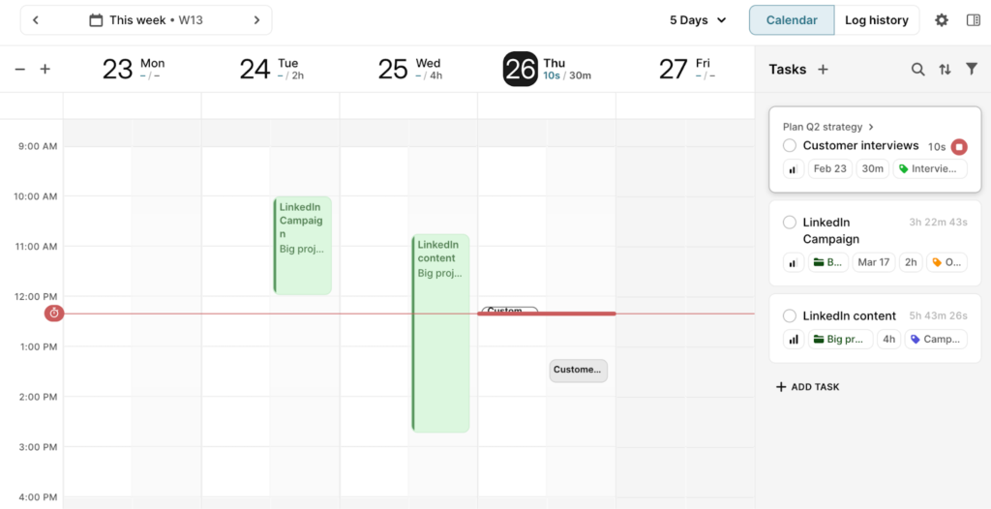
Task: Mark LinkedIn content task as done
Action: pos(790,316)
